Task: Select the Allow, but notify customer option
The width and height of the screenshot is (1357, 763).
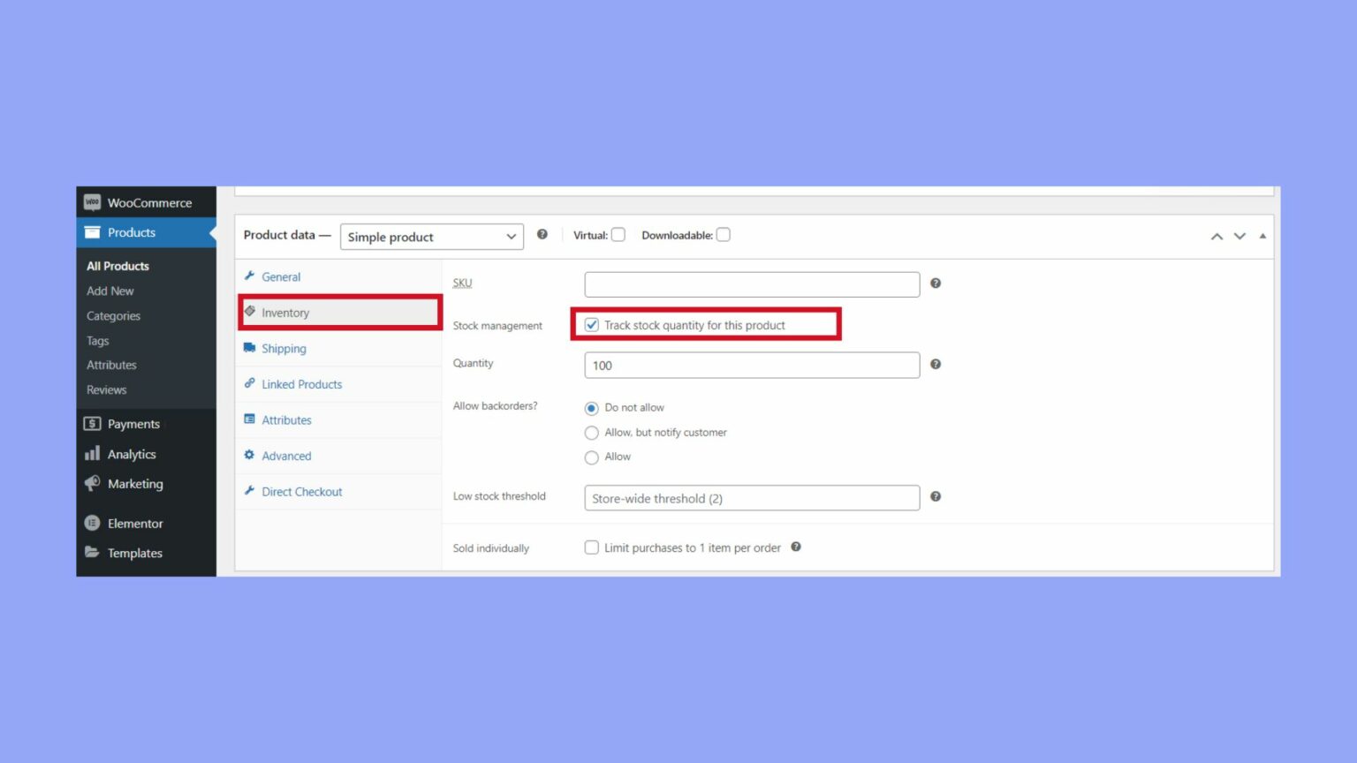Action: click(x=591, y=433)
